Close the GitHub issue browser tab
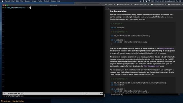 tap(148, 5)
